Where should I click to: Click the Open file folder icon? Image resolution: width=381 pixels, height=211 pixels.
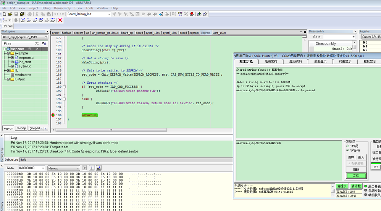(x=10, y=14)
